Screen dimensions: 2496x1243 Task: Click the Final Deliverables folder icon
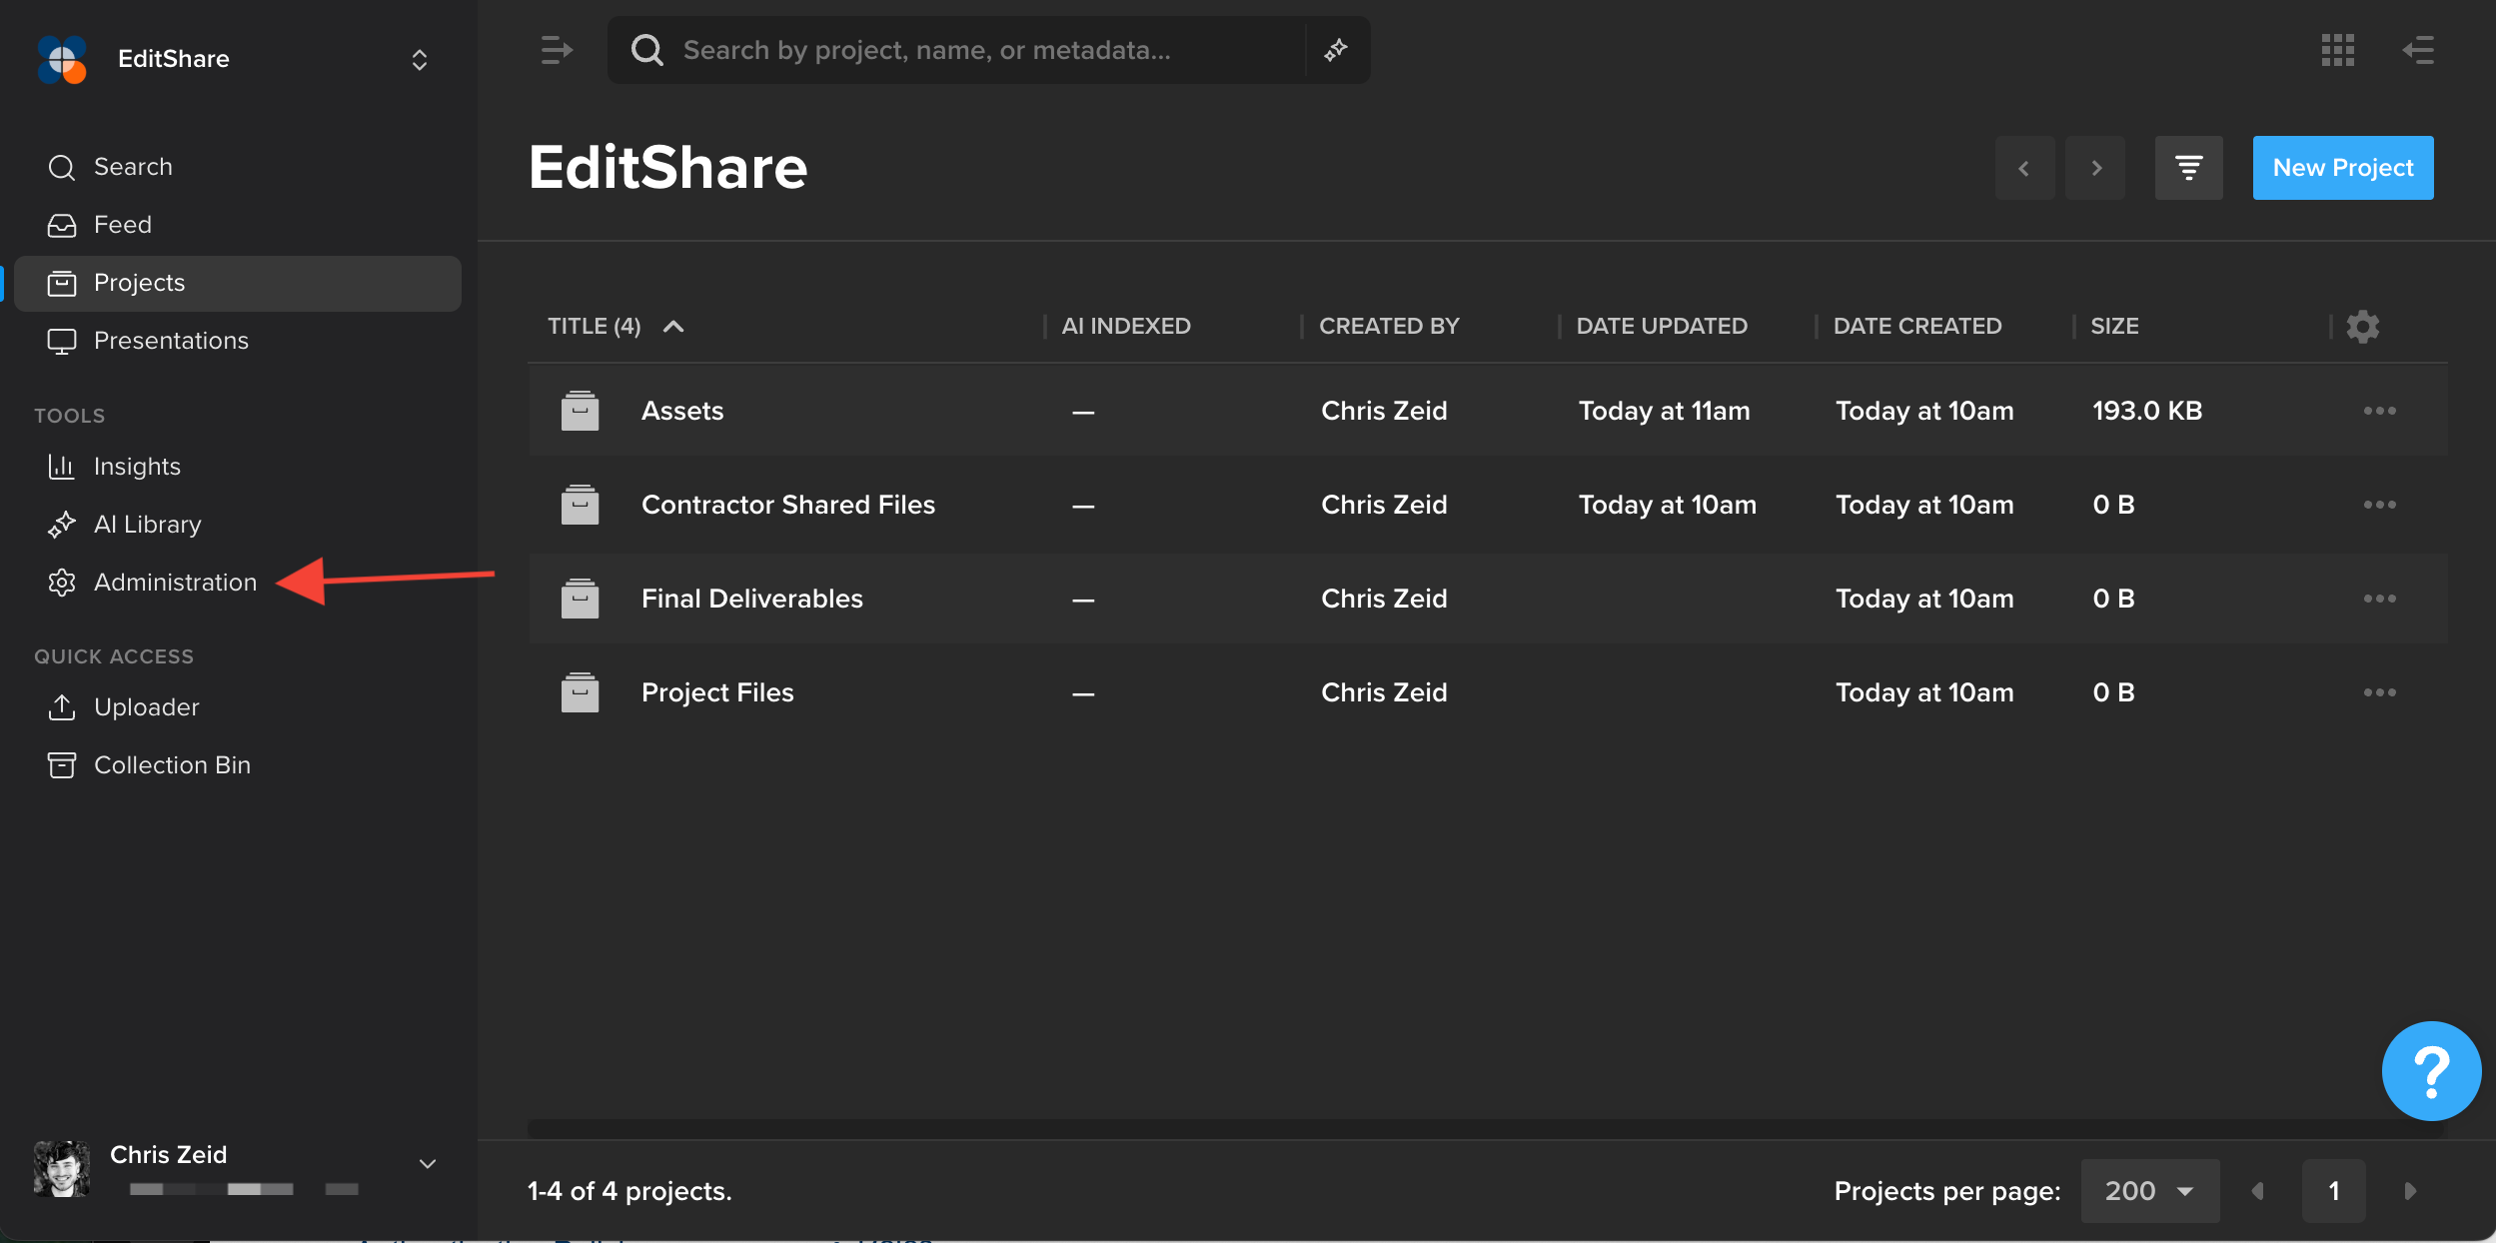(x=580, y=599)
